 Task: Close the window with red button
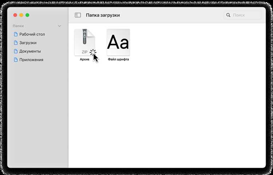click(x=15, y=15)
